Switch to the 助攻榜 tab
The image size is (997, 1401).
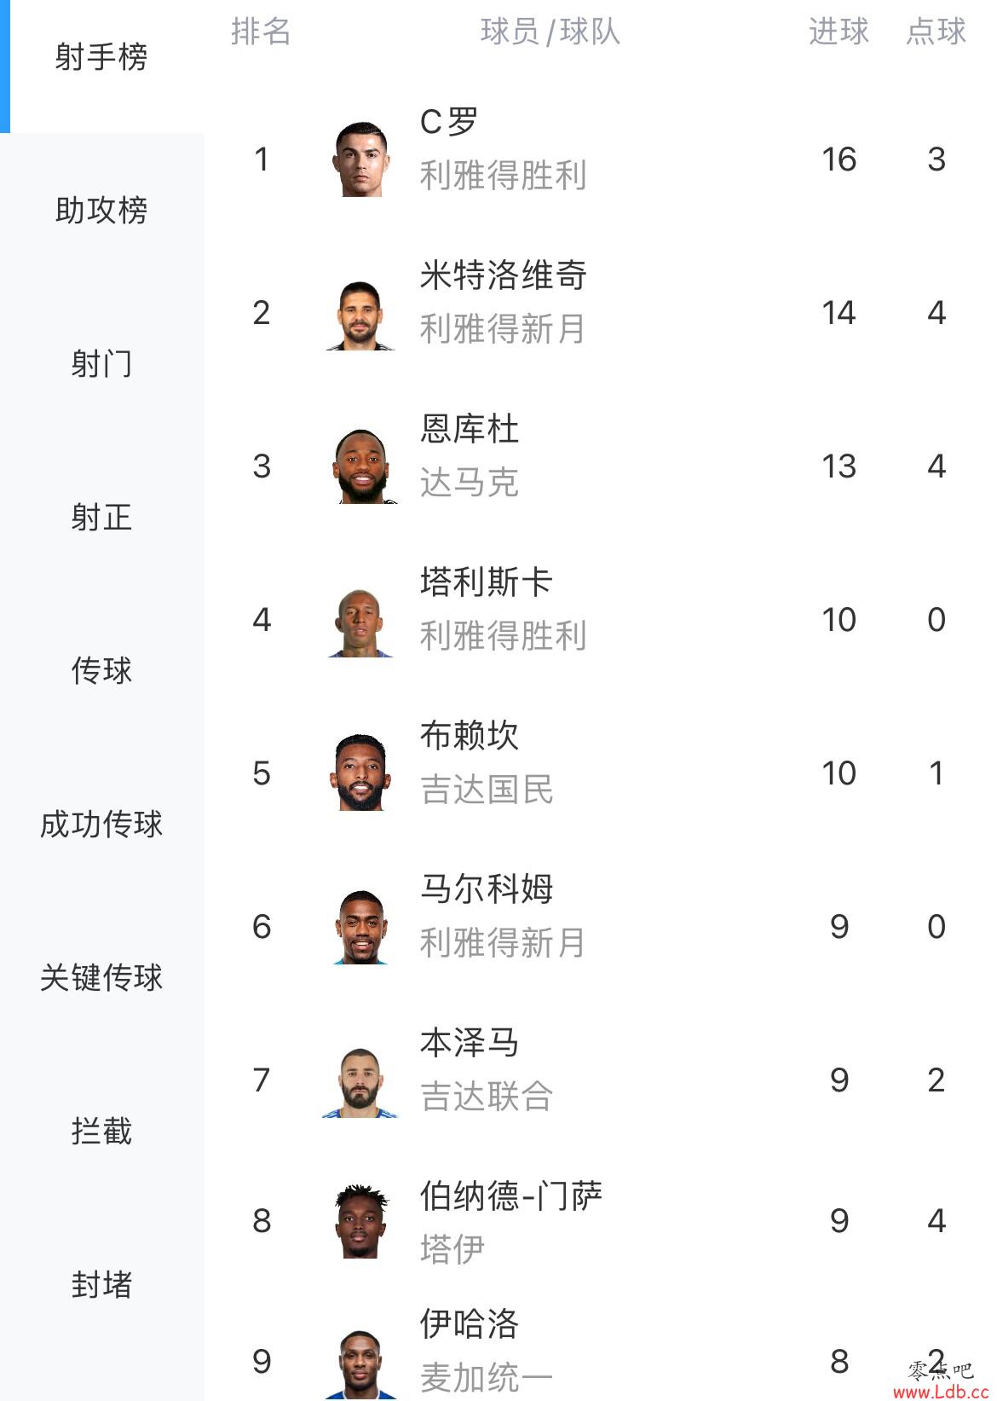[x=101, y=210]
